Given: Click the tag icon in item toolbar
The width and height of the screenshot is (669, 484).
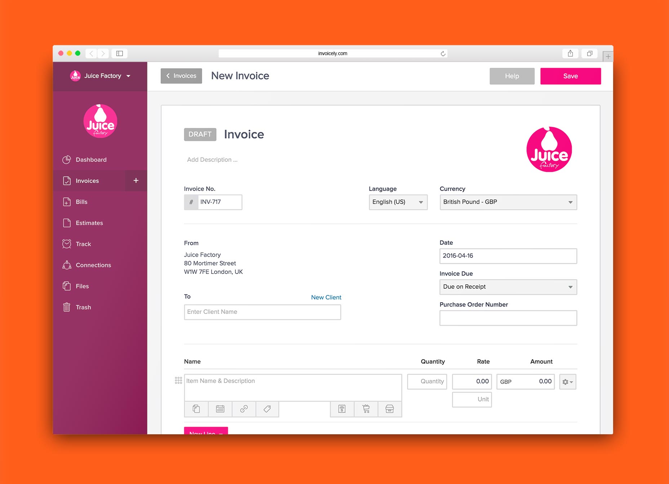Looking at the screenshot, I should click(267, 409).
